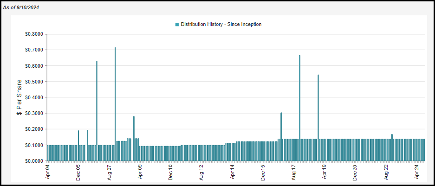The image size is (435, 186).
Task: Click the 'Distribution History - Since Inception' legend label
Action: (221, 25)
